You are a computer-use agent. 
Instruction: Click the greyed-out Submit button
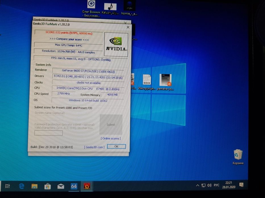pyautogui.click(x=111, y=124)
